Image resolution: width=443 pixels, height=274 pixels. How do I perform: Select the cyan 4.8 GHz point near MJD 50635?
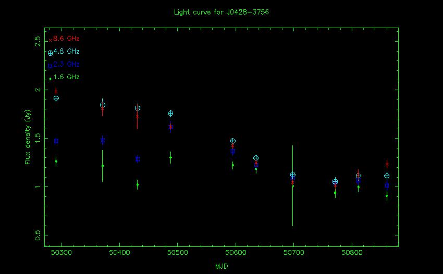point(256,158)
